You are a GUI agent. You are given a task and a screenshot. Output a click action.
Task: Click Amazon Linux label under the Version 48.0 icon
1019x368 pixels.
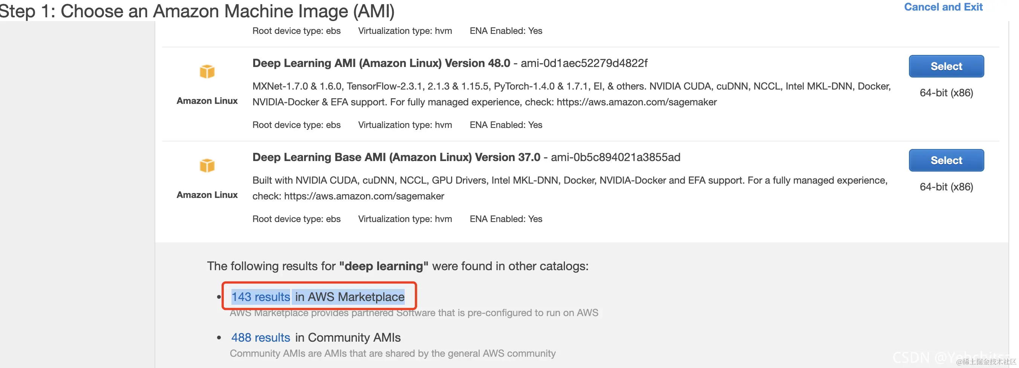click(207, 101)
